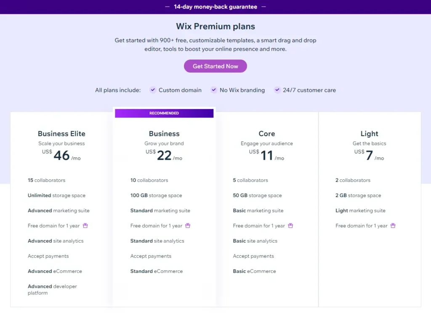This screenshot has width=431, height=313.
Task: Choose the Light plan heading
Action: click(369, 134)
